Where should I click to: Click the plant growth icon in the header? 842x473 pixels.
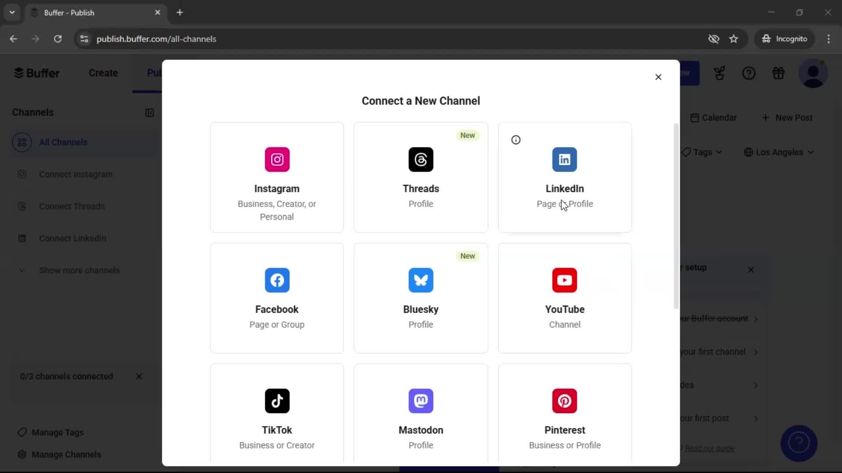point(720,73)
